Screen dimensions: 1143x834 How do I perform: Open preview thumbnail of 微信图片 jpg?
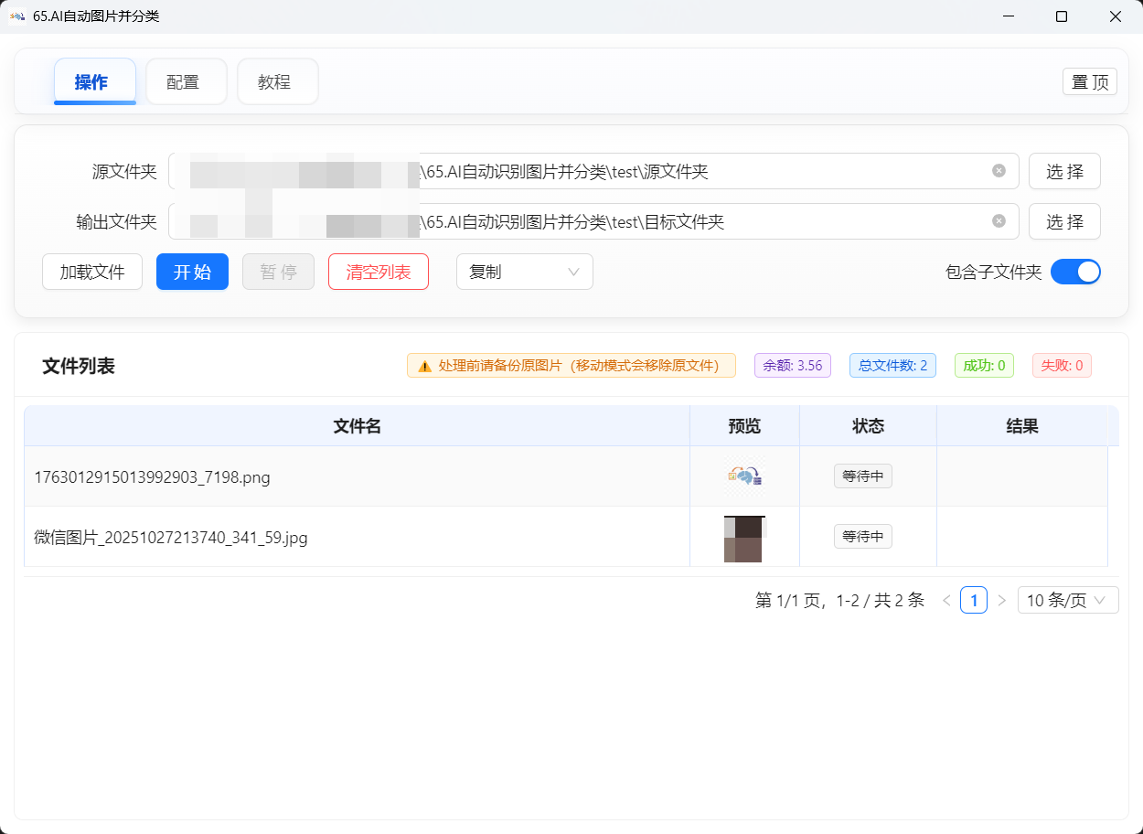744,538
